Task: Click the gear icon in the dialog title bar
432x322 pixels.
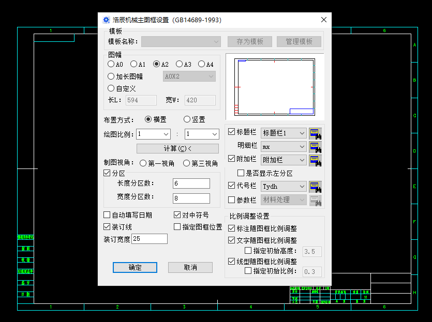Action: [x=106, y=20]
